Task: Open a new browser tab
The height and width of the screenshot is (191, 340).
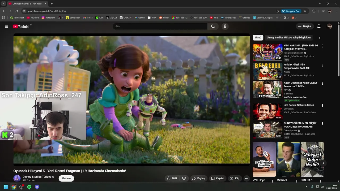Action: (x=52, y=3)
